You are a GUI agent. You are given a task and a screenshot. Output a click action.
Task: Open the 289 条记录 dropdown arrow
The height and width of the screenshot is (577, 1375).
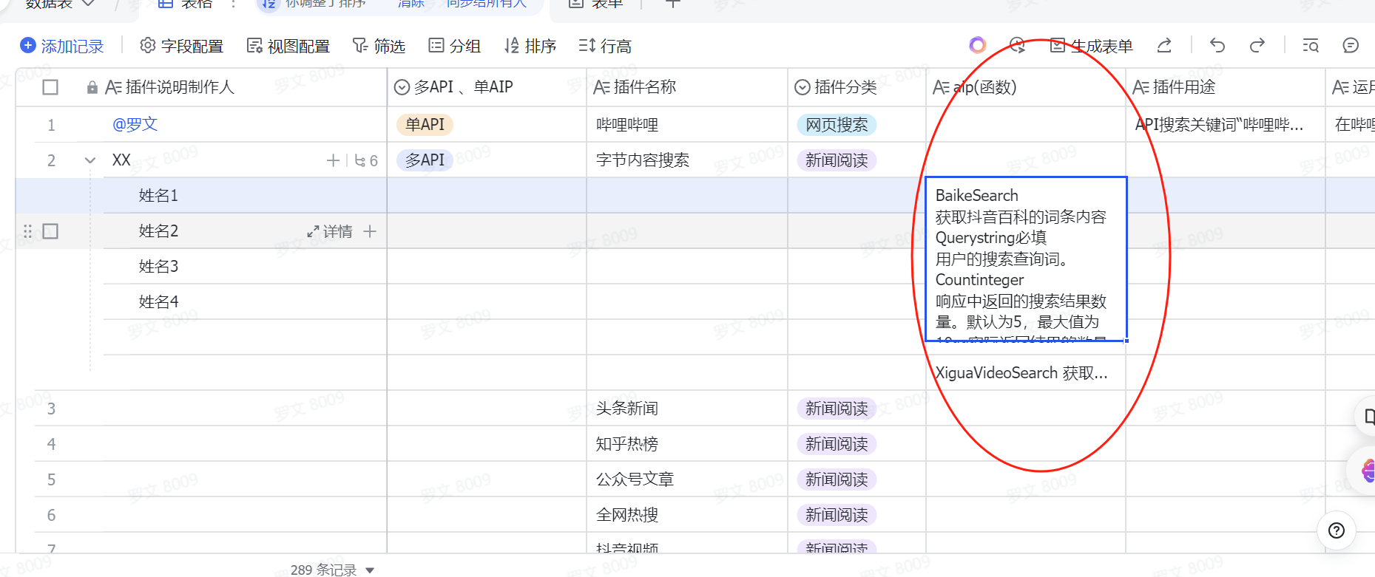[370, 570]
